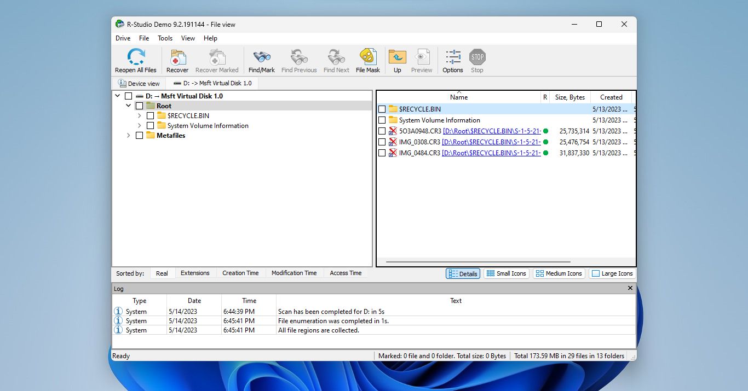Screen dimensions: 748x391
Task: Click the Recover toolbar icon
Action: (177, 57)
